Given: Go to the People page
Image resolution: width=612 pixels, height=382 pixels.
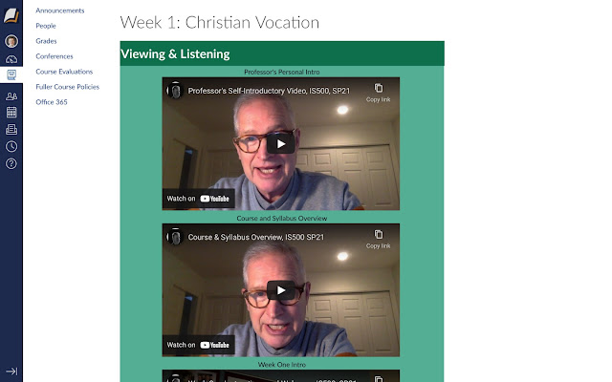Looking at the screenshot, I should tap(46, 26).
